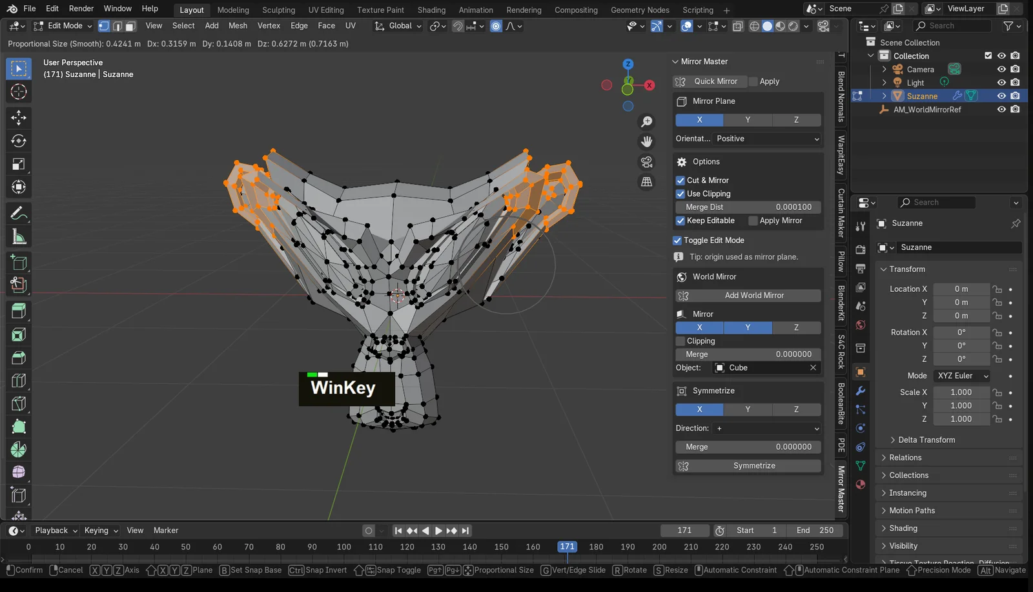This screenshot has width=1033, height=592.
Task: Open Material Properties sphere icon
Action: (x=859, y=484)
